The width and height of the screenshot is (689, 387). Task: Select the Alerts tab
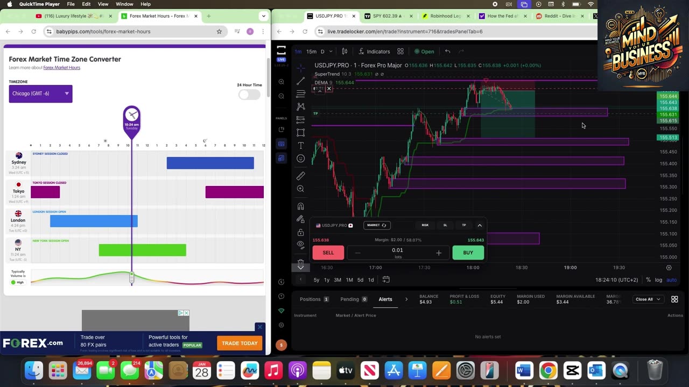tap(385, 299)
